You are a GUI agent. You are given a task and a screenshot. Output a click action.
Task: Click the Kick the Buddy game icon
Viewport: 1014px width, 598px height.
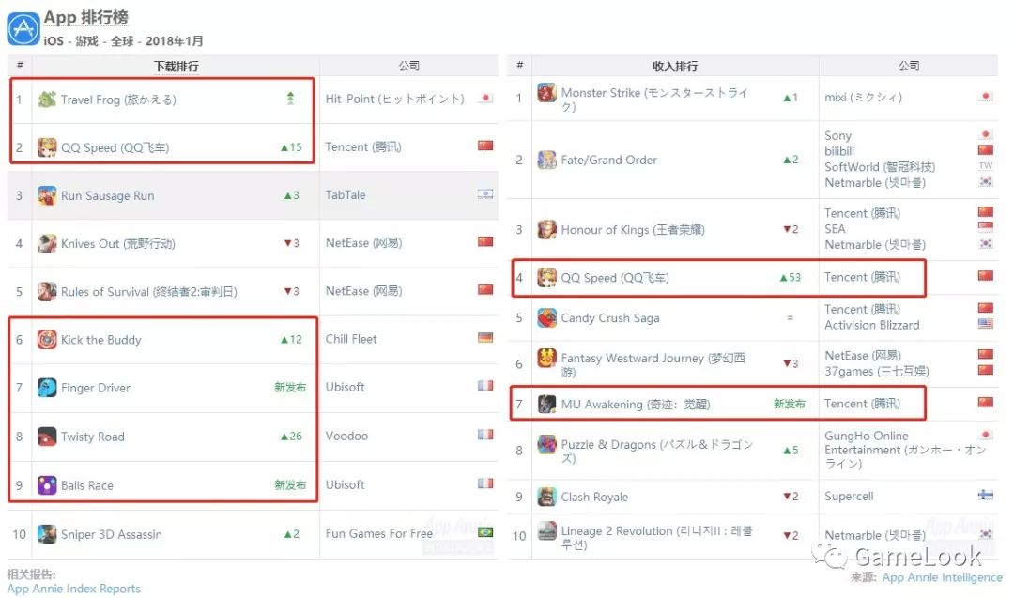(47, 340)
